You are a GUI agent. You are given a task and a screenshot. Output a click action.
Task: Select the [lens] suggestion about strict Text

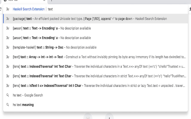click(95, 76)
